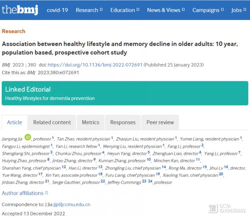Select the Article tab
The image size is (250, 217).
click(15, 122)
